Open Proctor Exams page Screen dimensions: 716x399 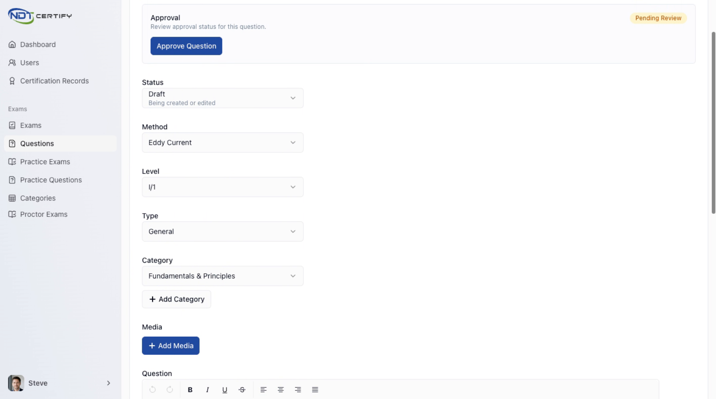60,214
